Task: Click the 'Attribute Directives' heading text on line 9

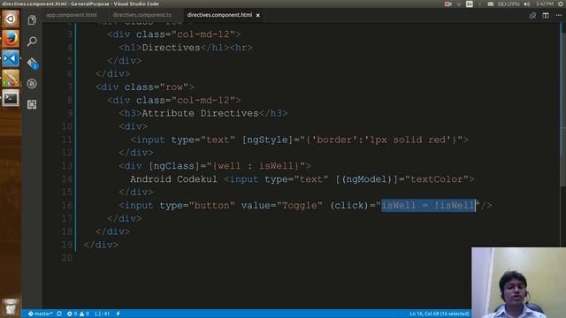Action: (201, 113)
